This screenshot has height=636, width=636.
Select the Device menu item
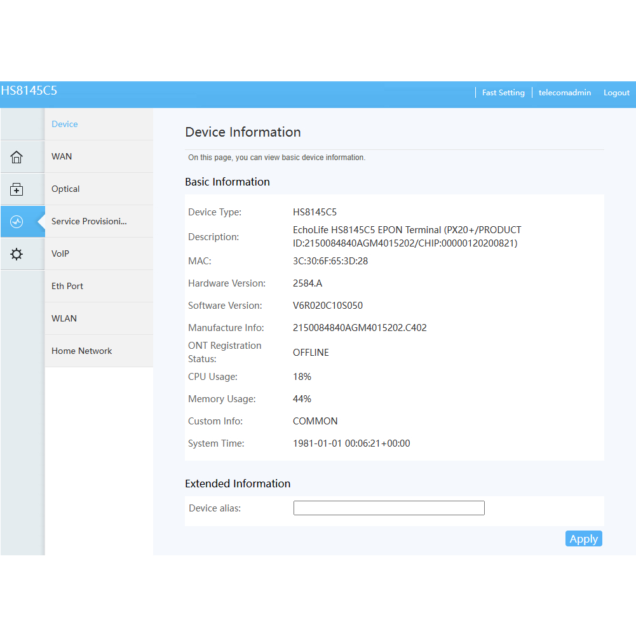tap(65, 125)
